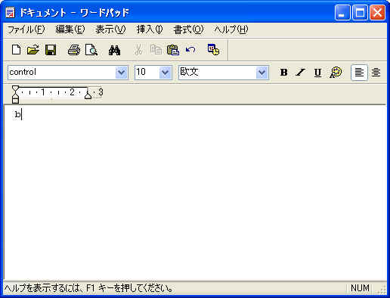Insert date and time using the calendar clock icon
390x298 pixels.
pos(213,50)
